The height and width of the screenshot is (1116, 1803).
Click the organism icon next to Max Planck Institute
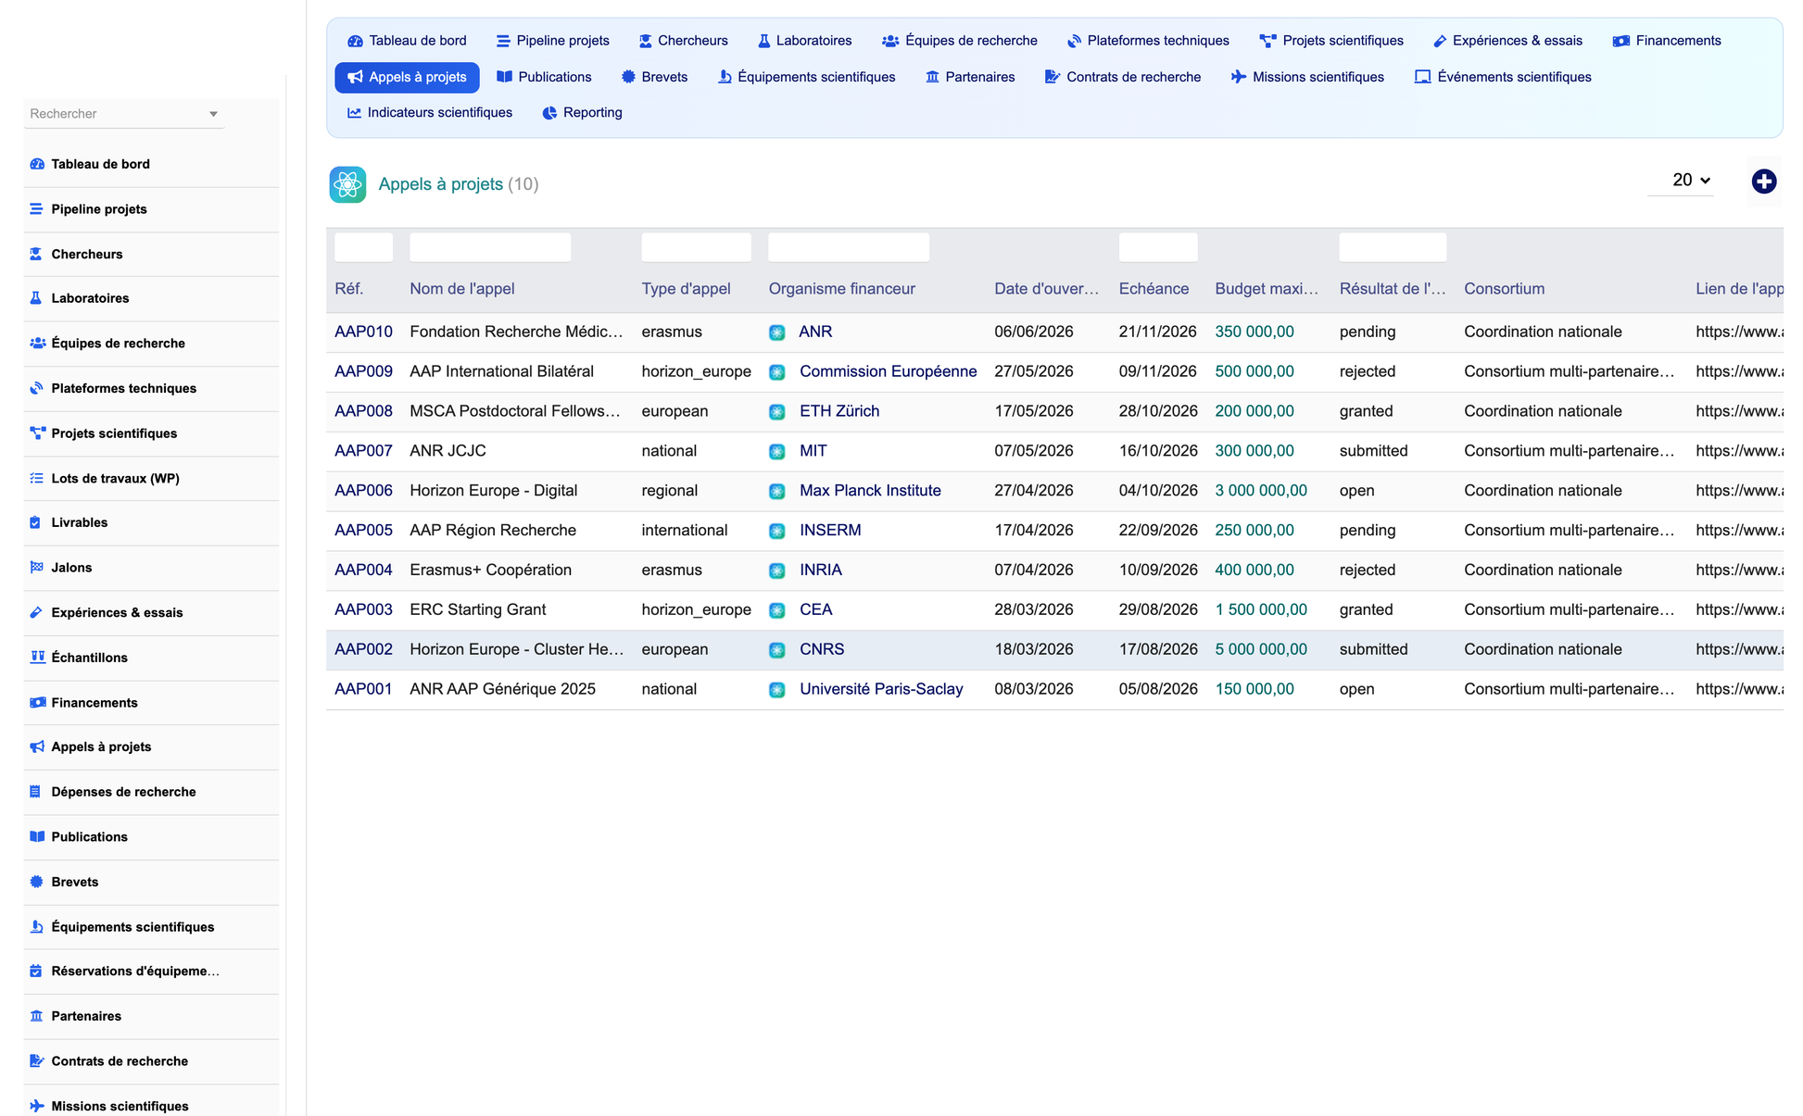click(777, 491)
